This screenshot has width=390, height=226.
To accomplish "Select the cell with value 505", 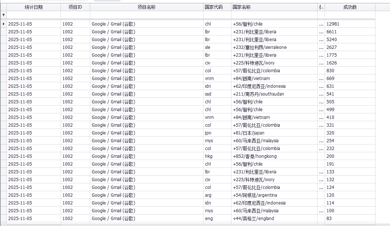I will coord(350,102).
